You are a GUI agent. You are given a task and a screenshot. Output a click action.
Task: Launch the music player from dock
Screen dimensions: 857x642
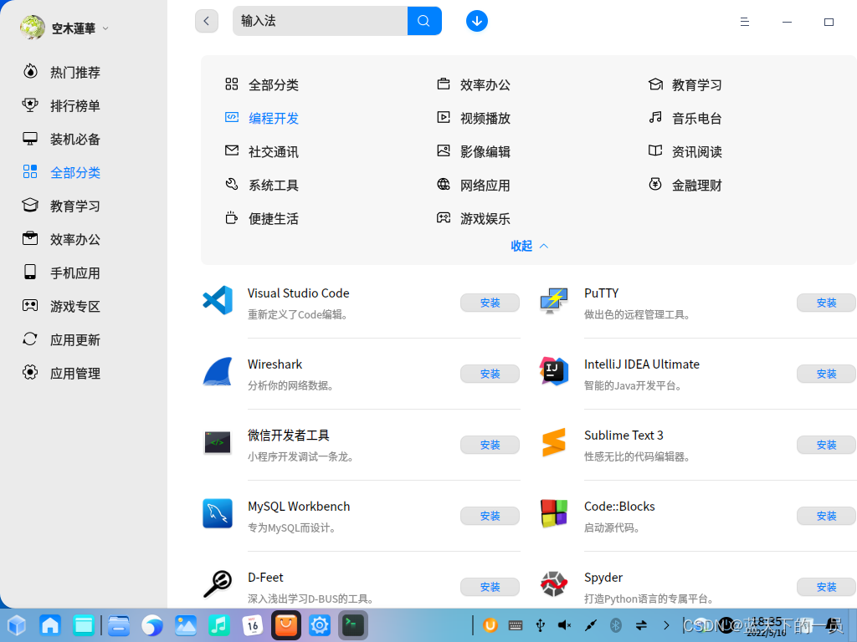point(218,625)
